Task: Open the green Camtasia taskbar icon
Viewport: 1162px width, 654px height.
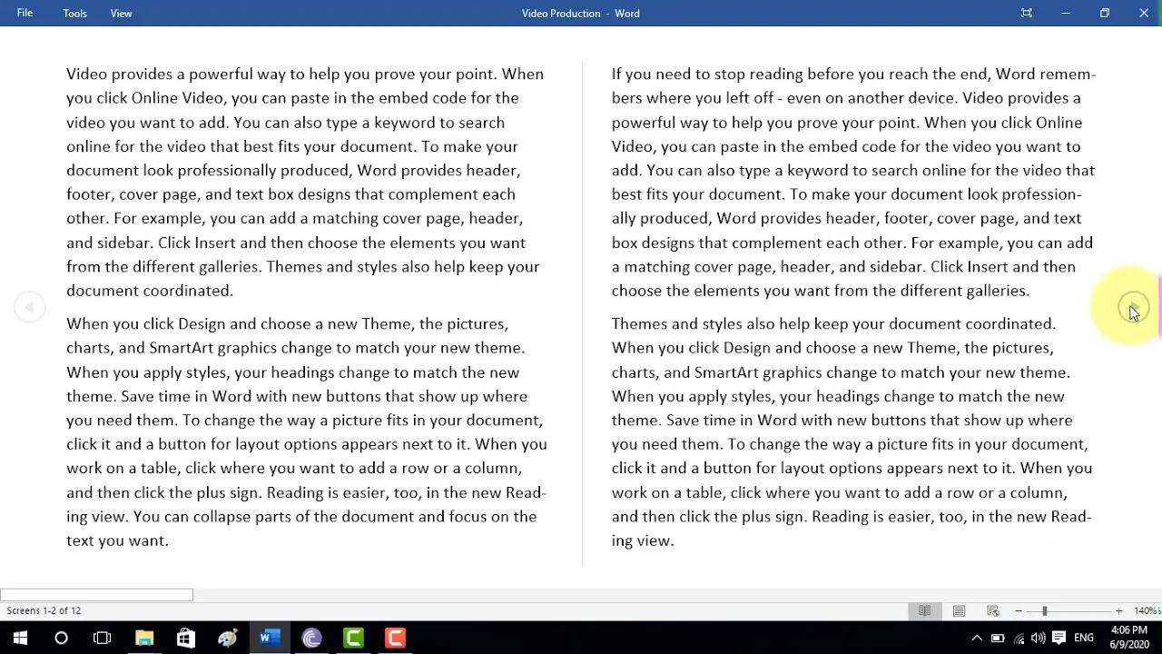Action: point(353,638)
